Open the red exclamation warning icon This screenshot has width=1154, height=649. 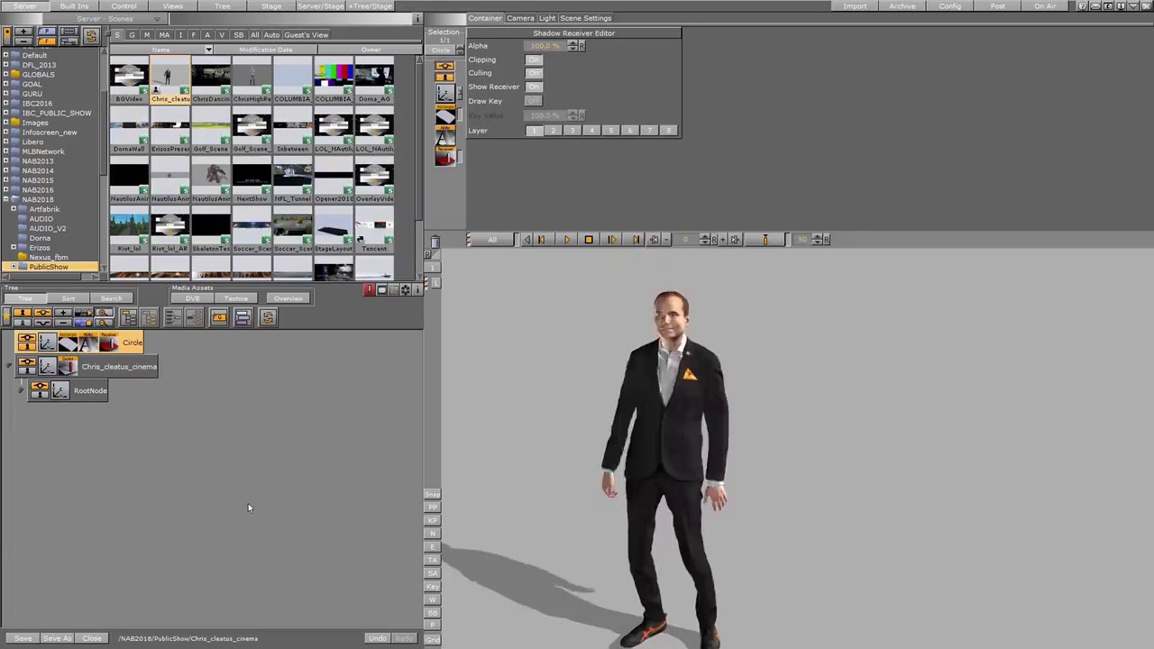pos(369,289)
